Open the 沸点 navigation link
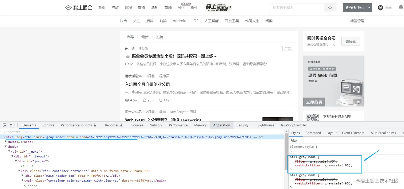 (115, 8)
